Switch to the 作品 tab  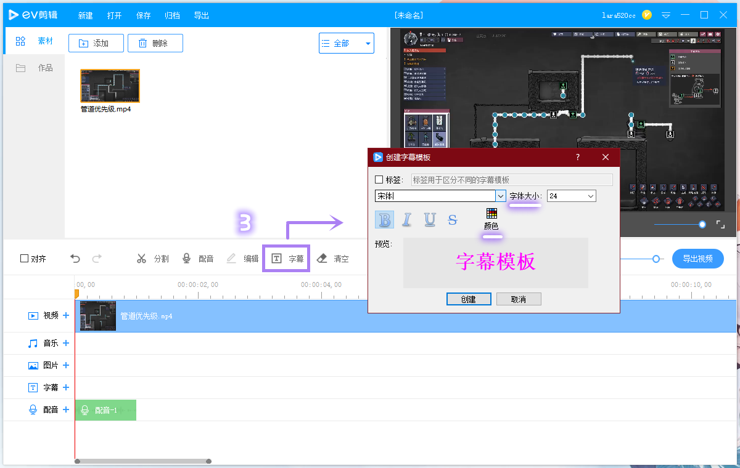(x=34, y=68)
